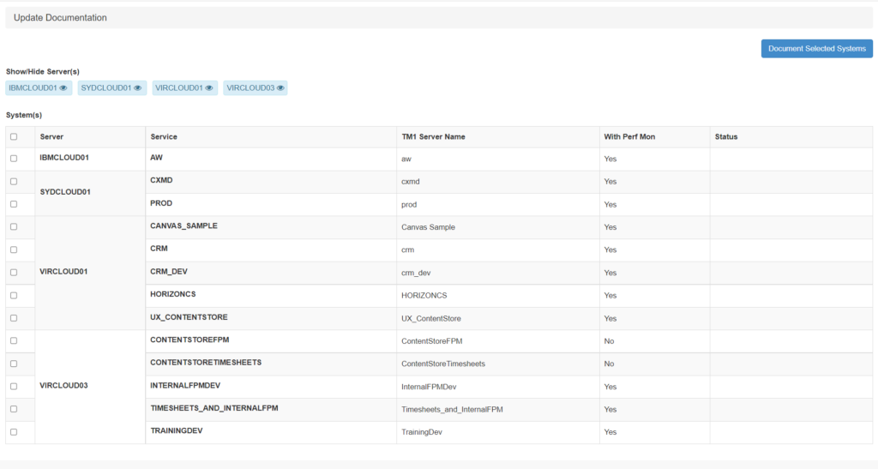Select the HORIZONCS row checkbox
Image resolution: width=878 pixels, height=469 pixels.
pos(14,295)
